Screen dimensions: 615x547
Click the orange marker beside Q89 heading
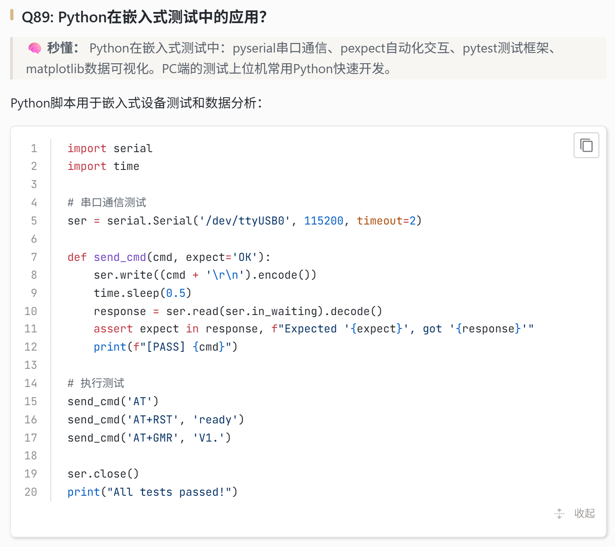(12, 15)
